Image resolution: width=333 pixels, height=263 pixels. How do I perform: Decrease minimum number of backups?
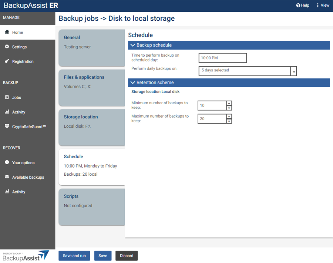(229, 108)
